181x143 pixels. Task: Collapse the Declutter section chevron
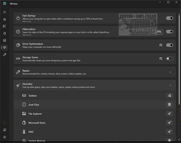point(170,86)
